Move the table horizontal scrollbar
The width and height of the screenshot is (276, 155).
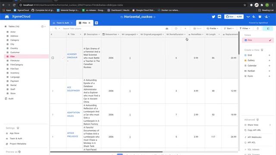[x=106, y=152]
